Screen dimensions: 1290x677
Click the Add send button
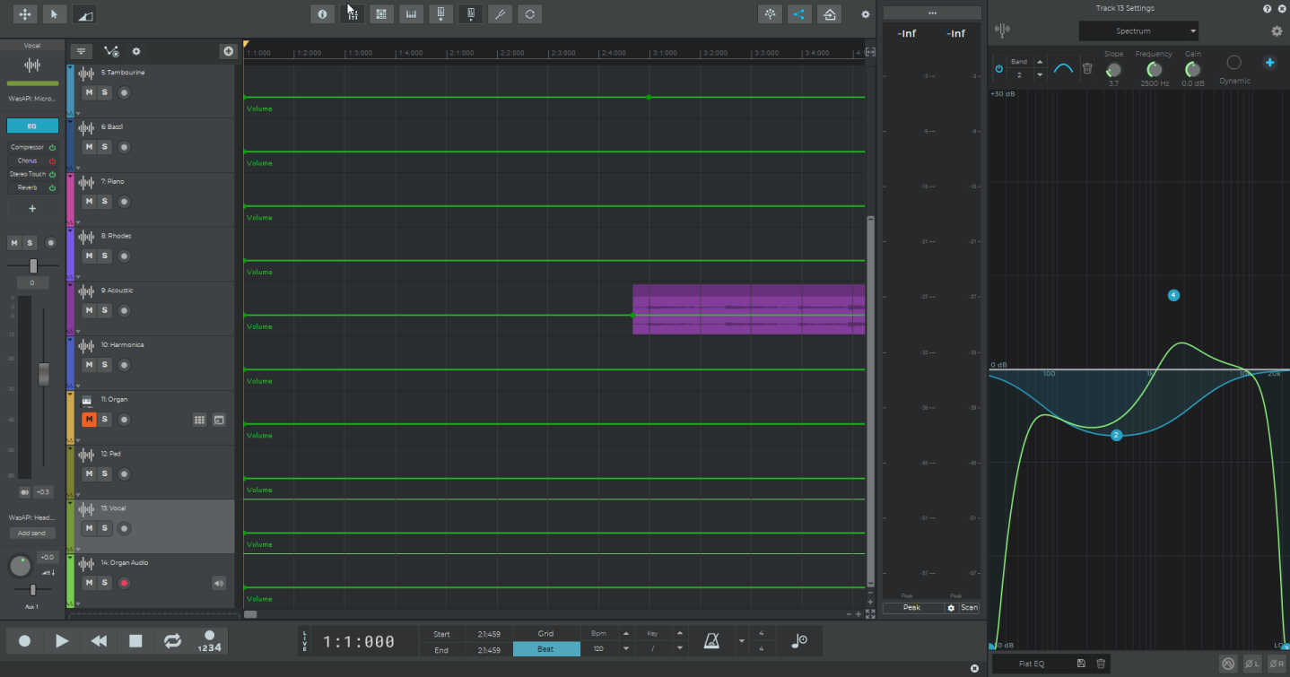pos(31,533)
